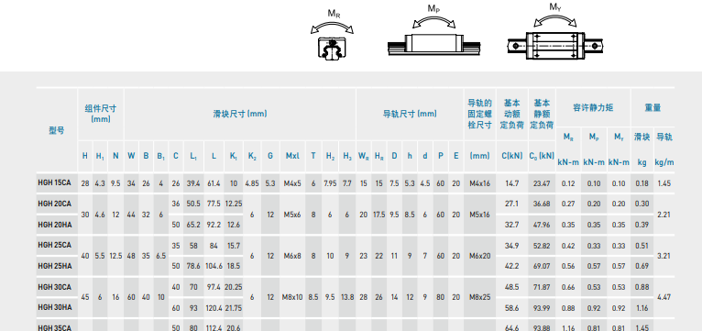Screen dimensions: 702x331
Task: Click the HR column header
Action: click(378, 156)
